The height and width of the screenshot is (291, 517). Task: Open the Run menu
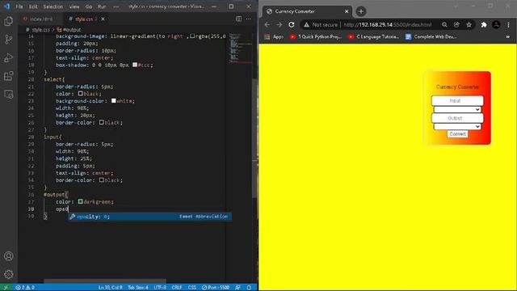pos(102,6)
